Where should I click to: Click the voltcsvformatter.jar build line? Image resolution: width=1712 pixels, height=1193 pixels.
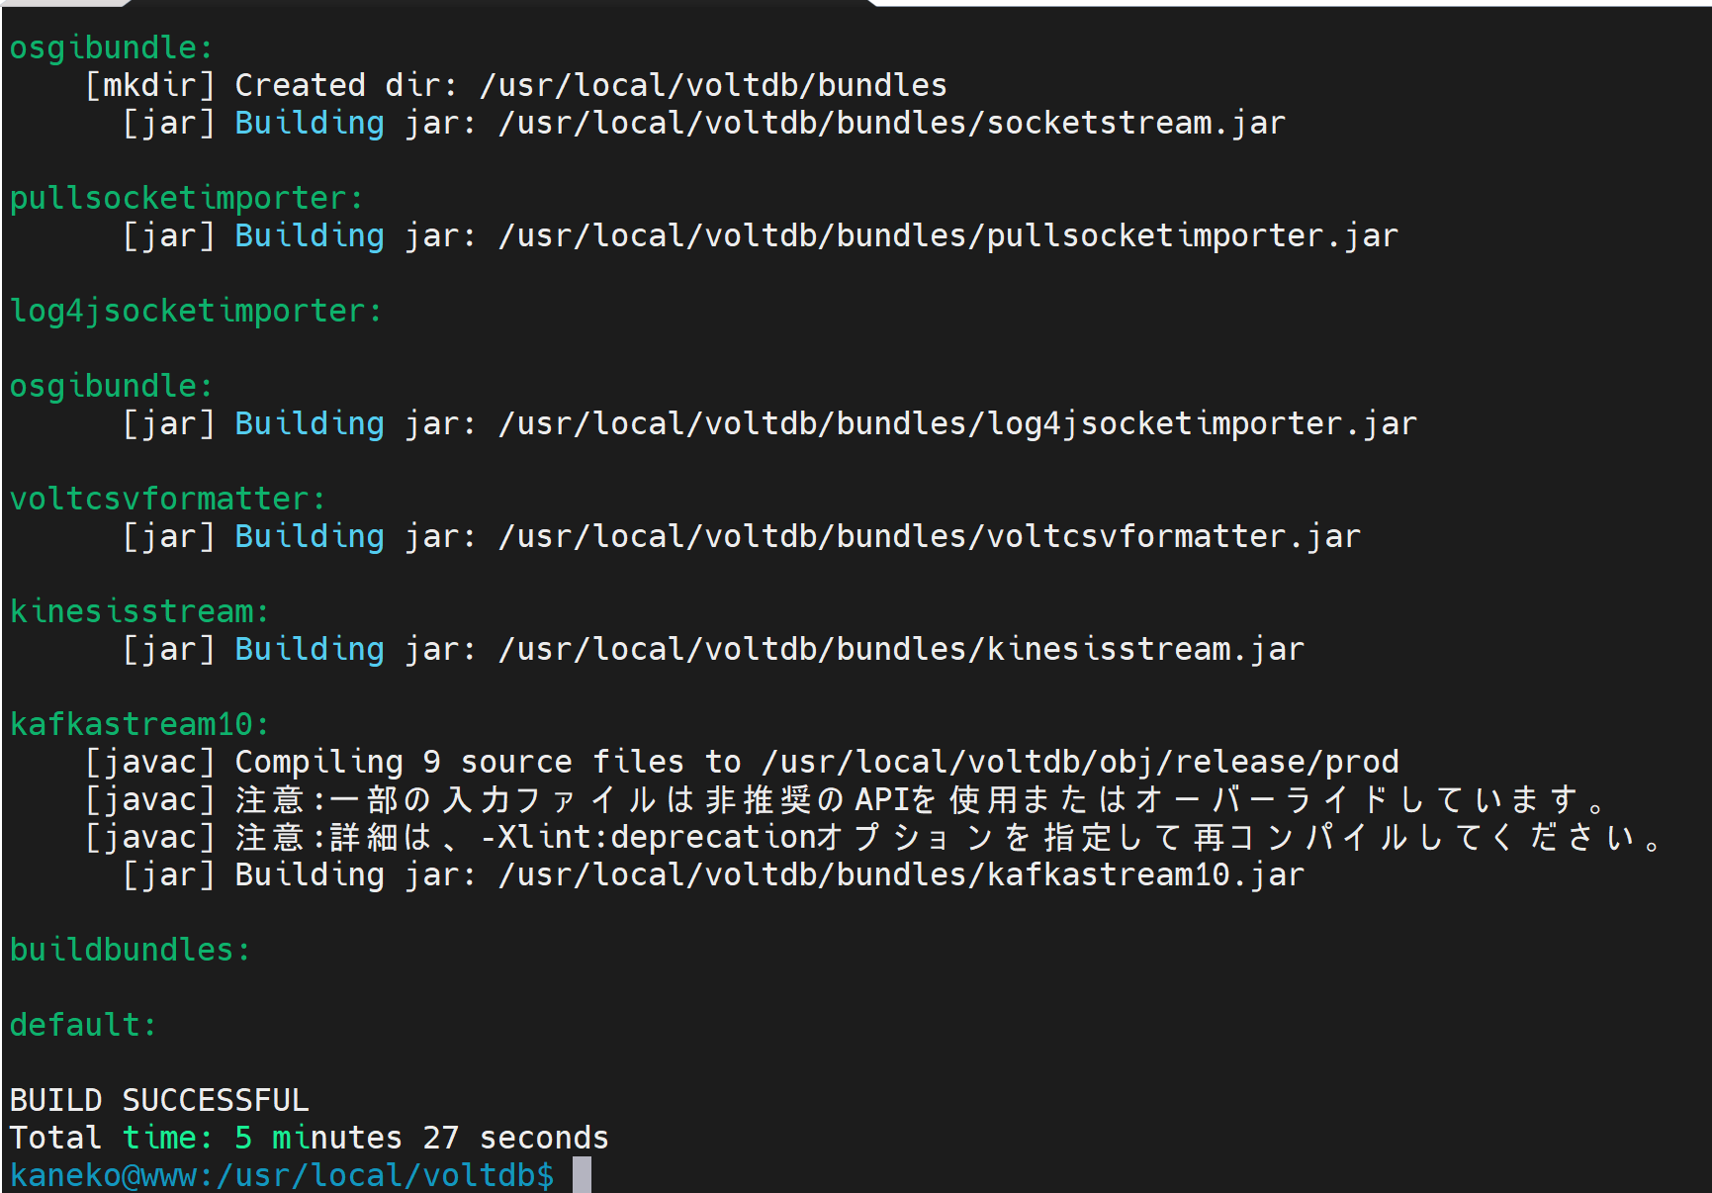(x=742, y=536)
